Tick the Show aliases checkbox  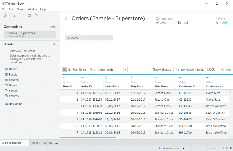point(150,70)
